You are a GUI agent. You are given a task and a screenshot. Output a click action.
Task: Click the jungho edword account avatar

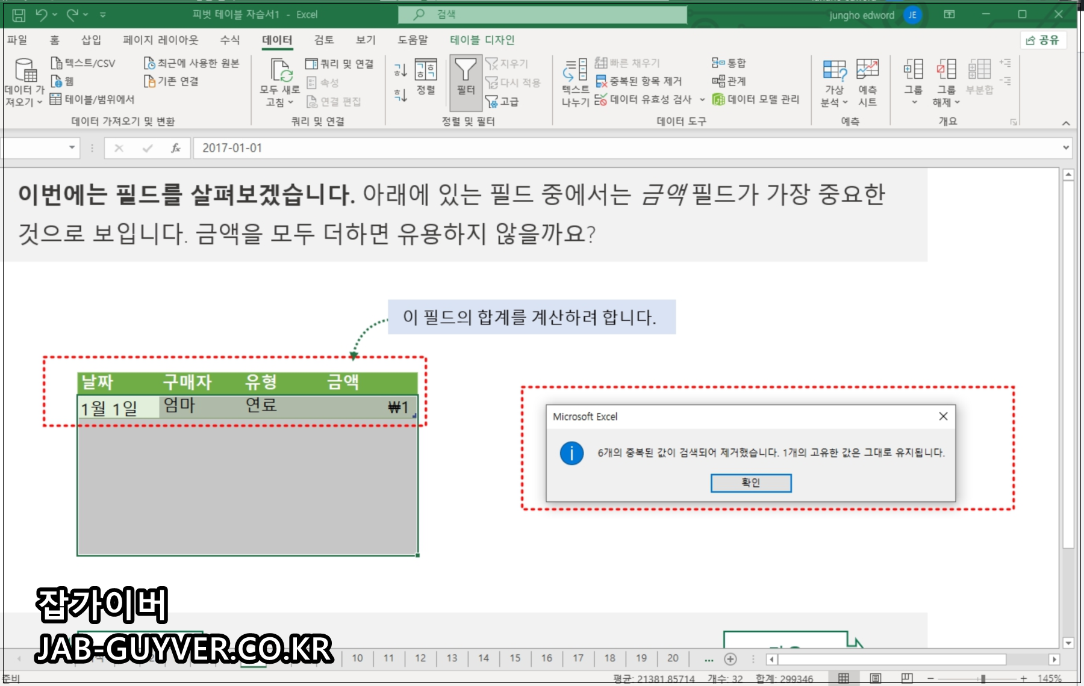click(912, 15)
